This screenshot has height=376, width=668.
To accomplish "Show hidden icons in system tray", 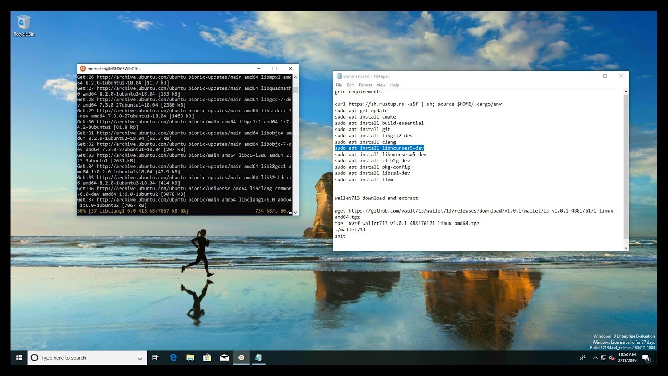I will tap(595, 358).
